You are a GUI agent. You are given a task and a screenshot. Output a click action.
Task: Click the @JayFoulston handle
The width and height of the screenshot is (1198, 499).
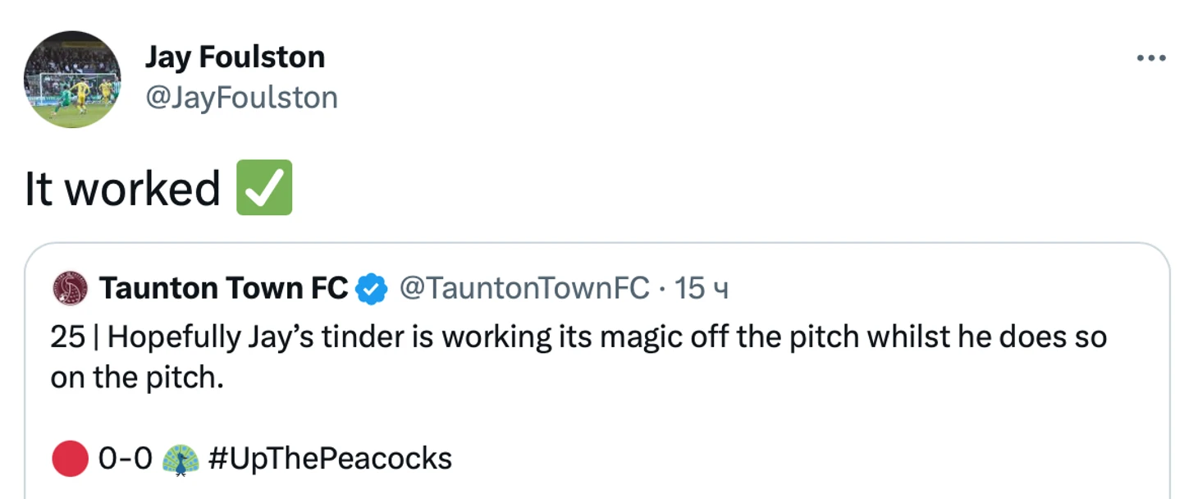pos(241,98)
